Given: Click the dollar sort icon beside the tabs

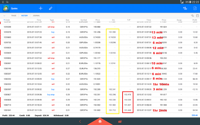Looking at the screenshot, I should 192,16.
